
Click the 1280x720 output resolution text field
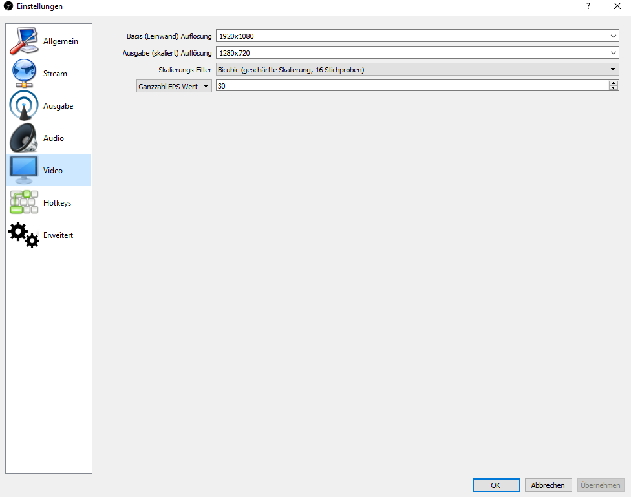407,53
